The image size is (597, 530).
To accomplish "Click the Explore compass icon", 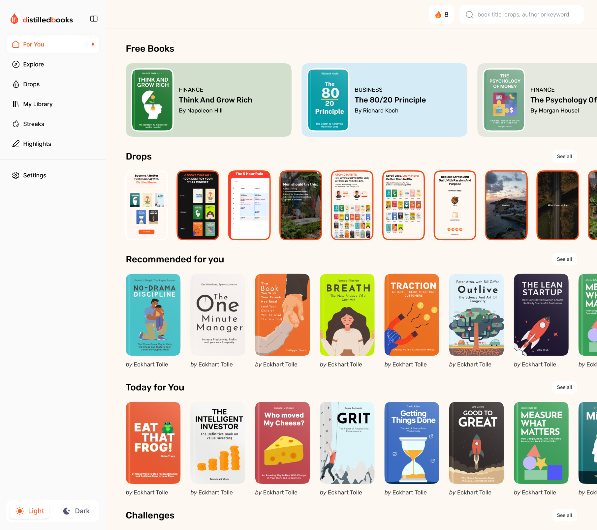I will coord(16,64).
